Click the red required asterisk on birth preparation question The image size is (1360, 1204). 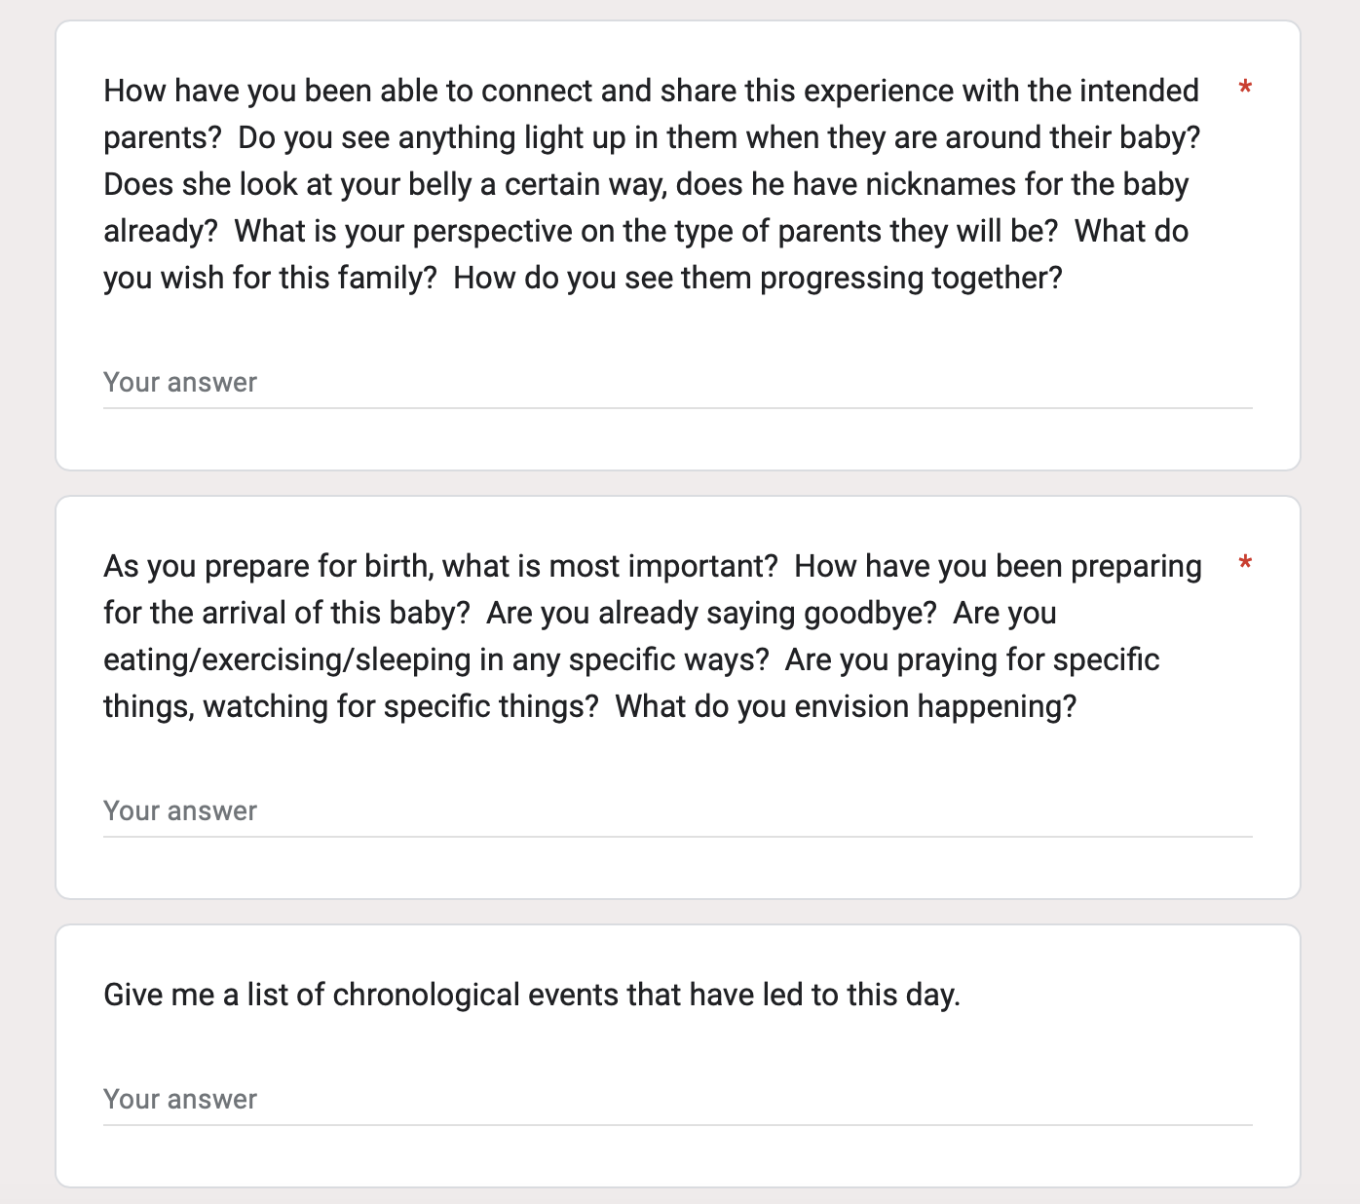[x=1245, y=565]
